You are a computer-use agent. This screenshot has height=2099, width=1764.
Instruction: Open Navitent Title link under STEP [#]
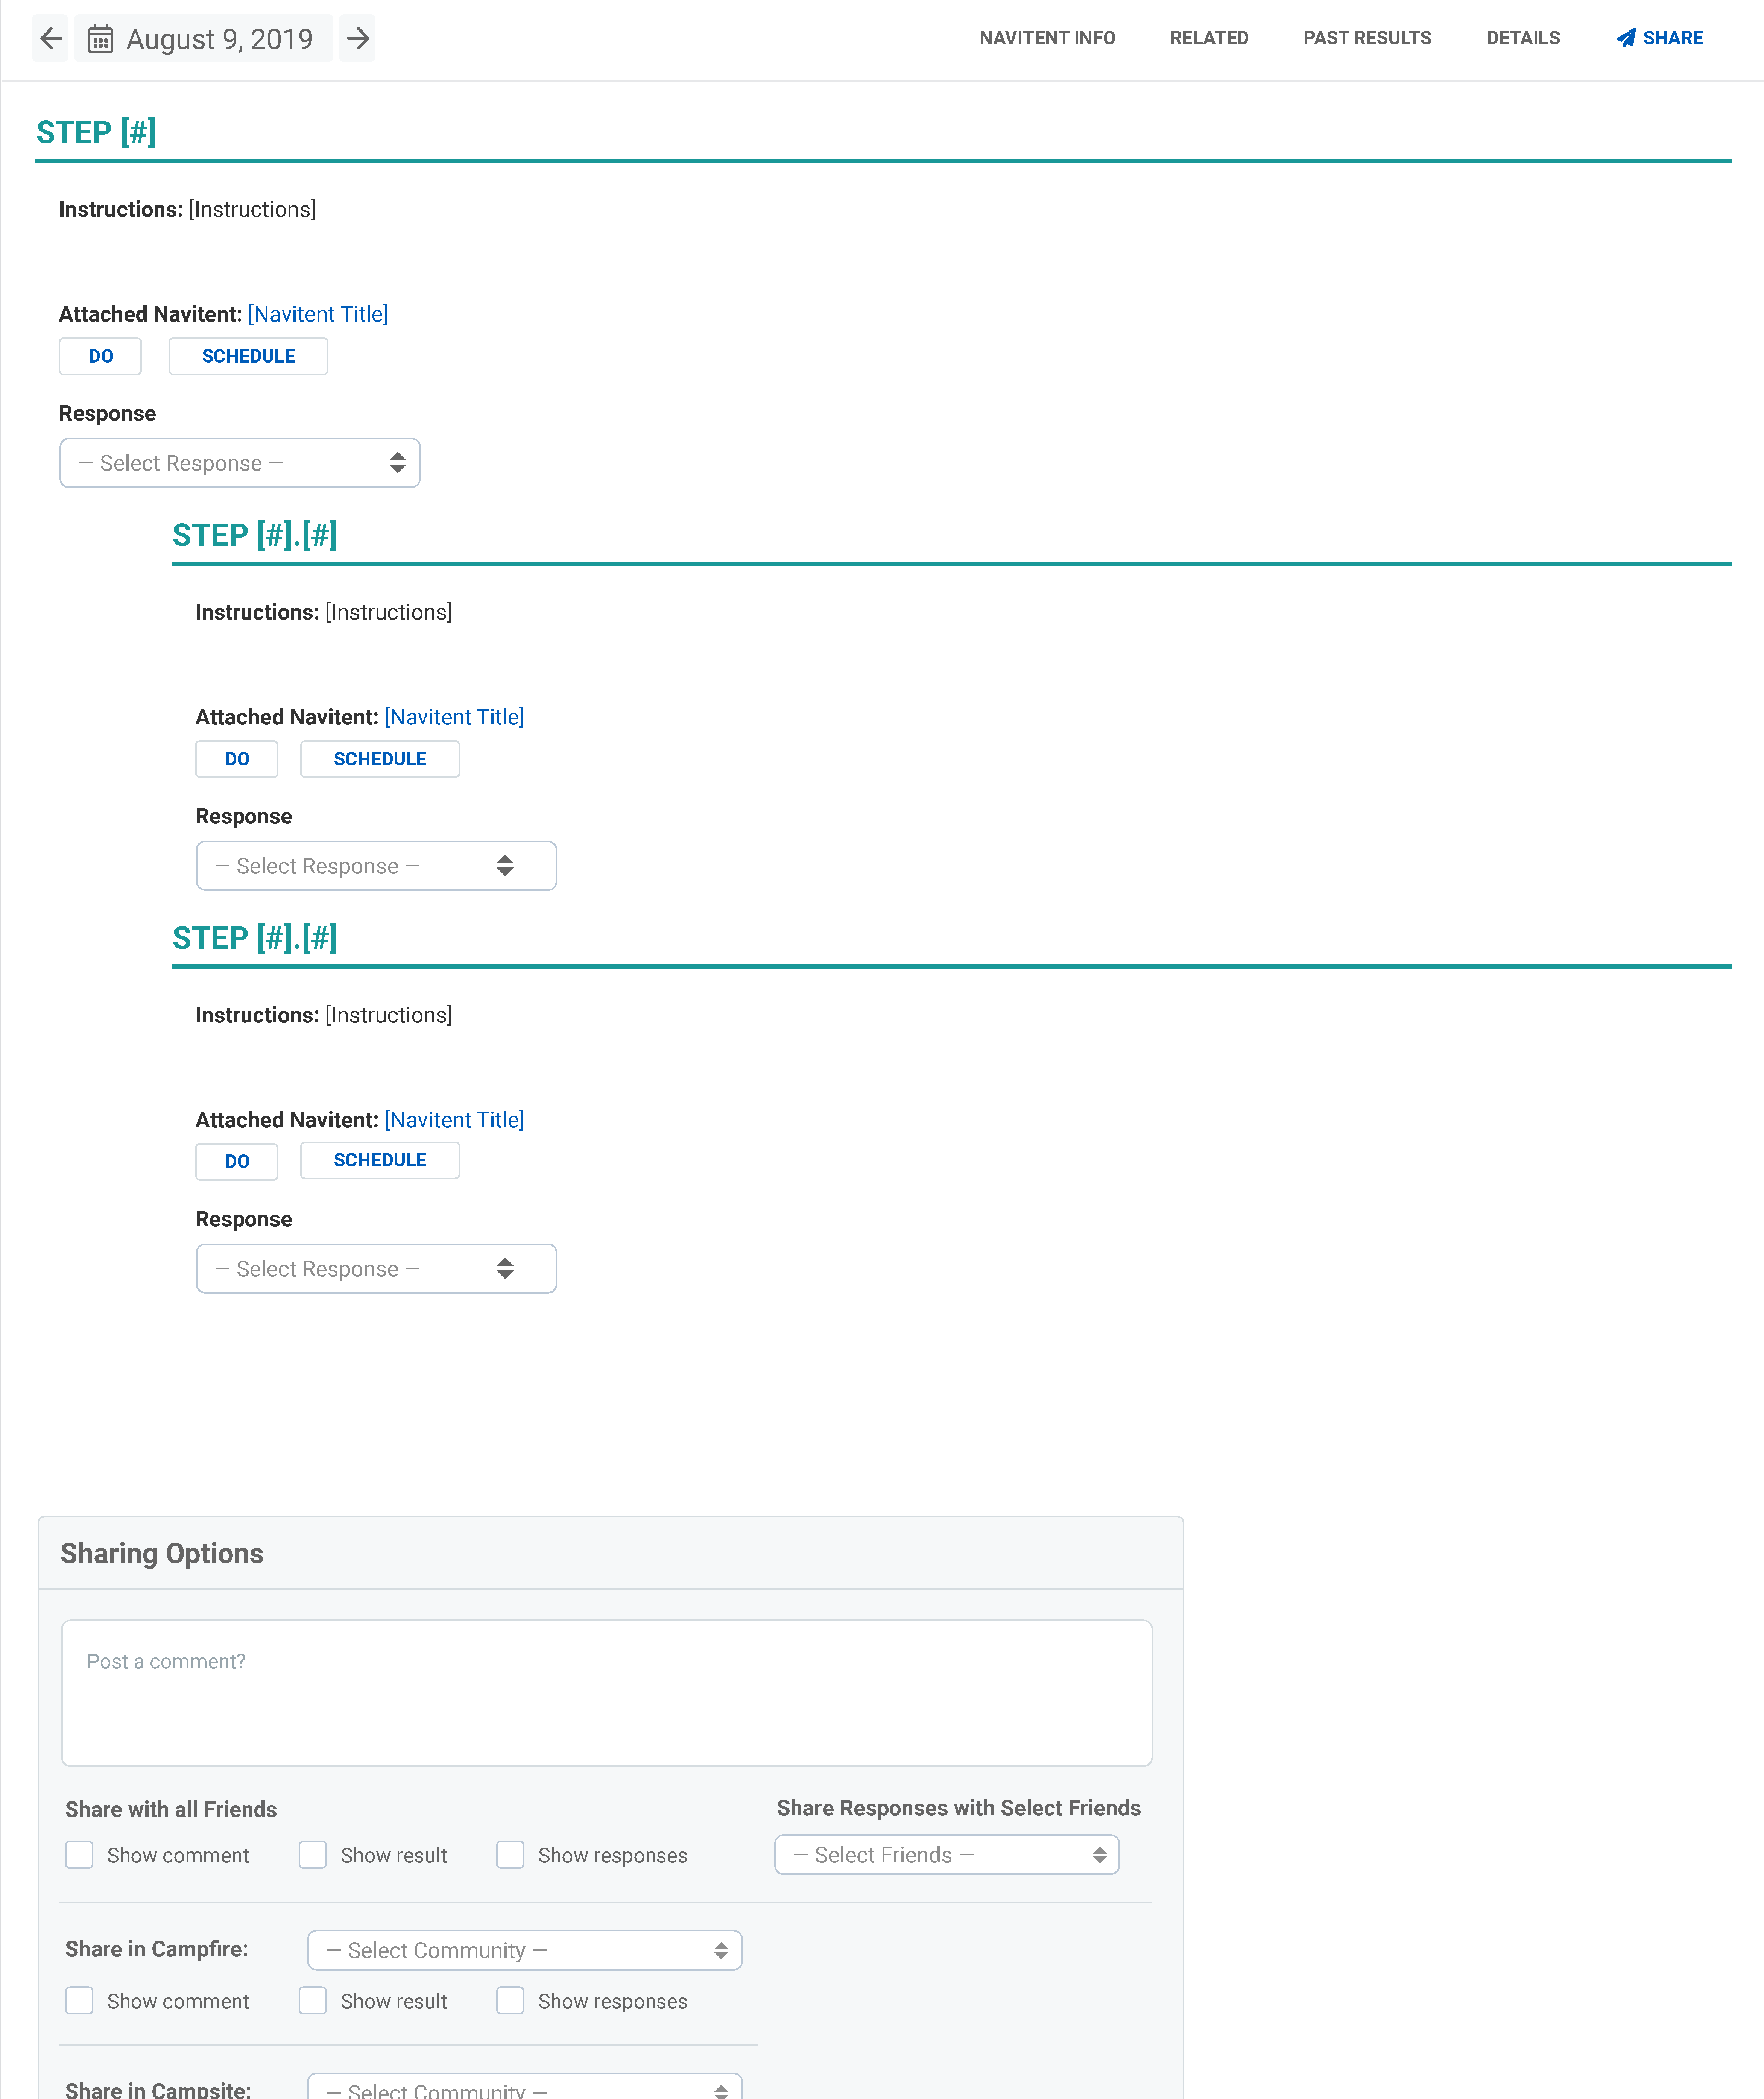point(318,314)
